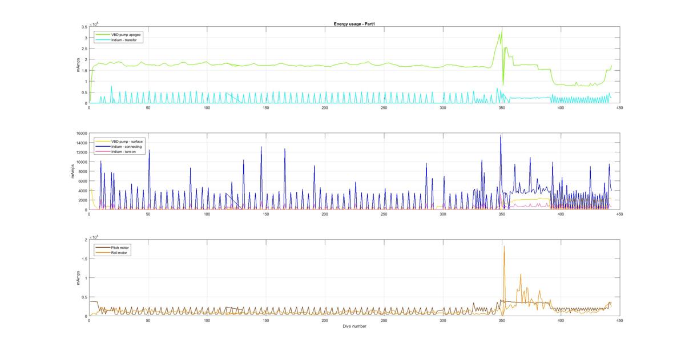Click "2.5" tick on top plot y-axis
The image size is (685, 355).
(83, 49)
